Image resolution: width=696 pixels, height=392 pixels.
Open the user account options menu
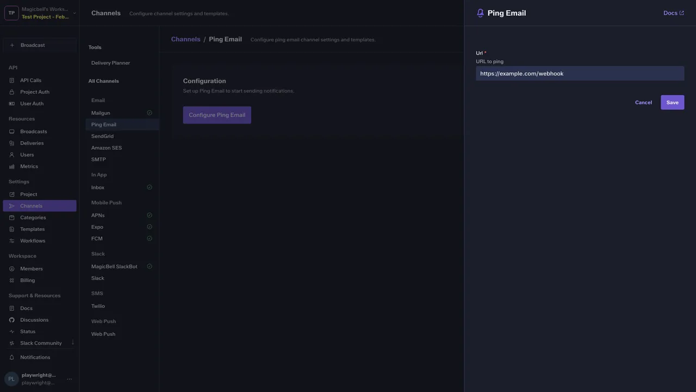pyautogui.click(x=69, y=379)
